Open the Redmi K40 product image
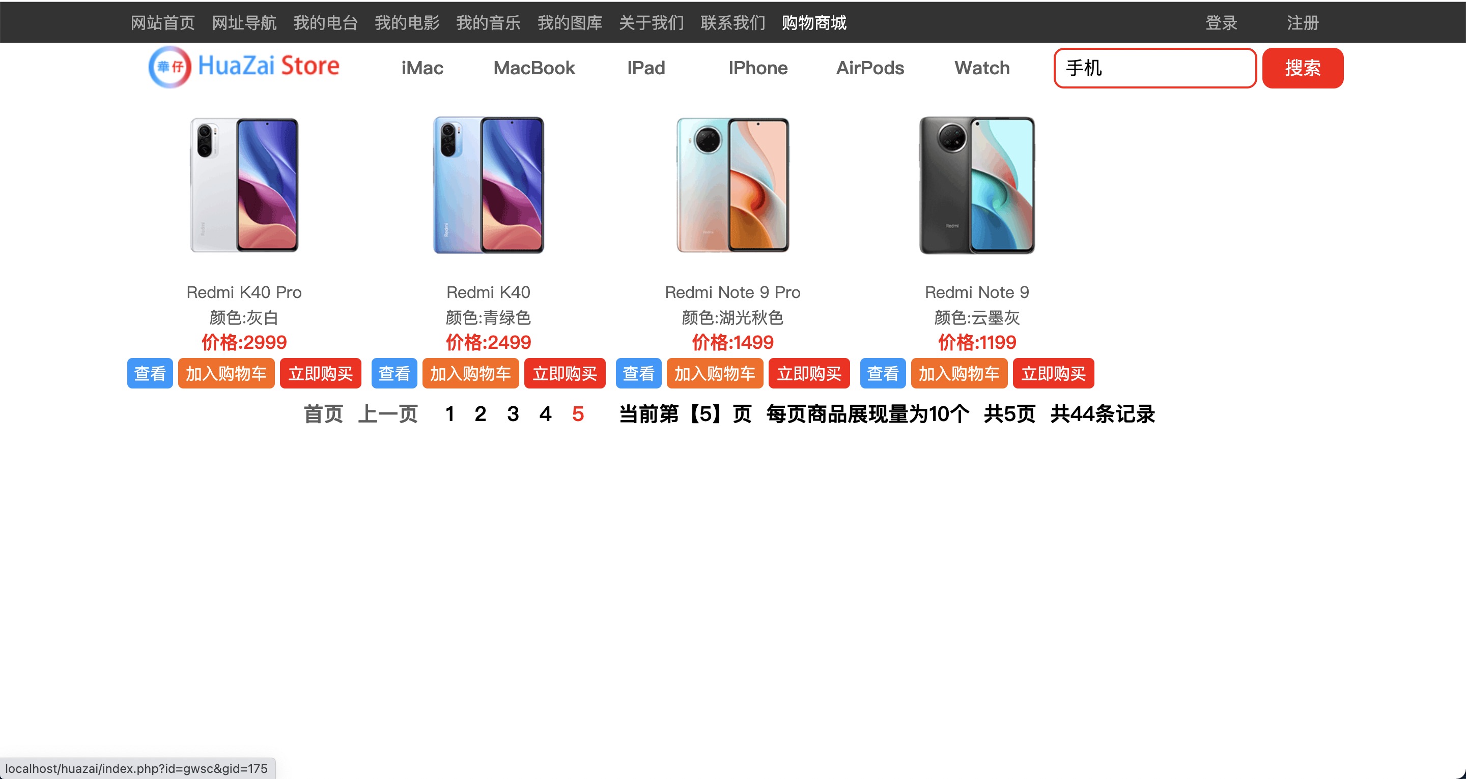 (488, 185)
